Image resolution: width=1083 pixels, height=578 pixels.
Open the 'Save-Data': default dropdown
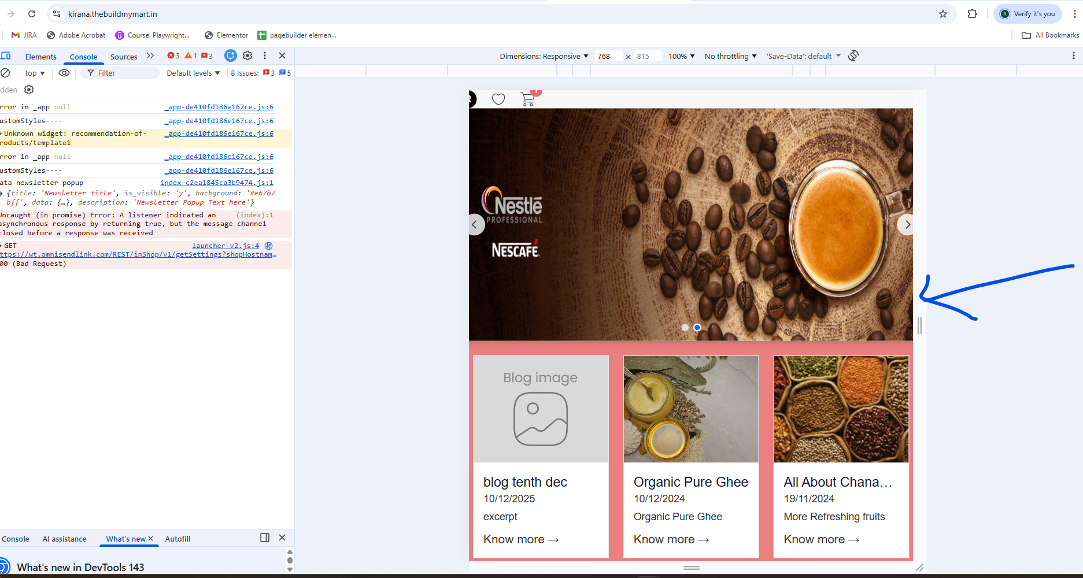(804, 56)
